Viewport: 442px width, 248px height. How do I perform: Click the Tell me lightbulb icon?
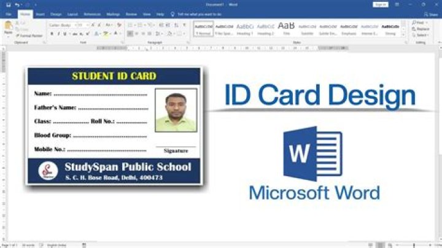[173, 14]
